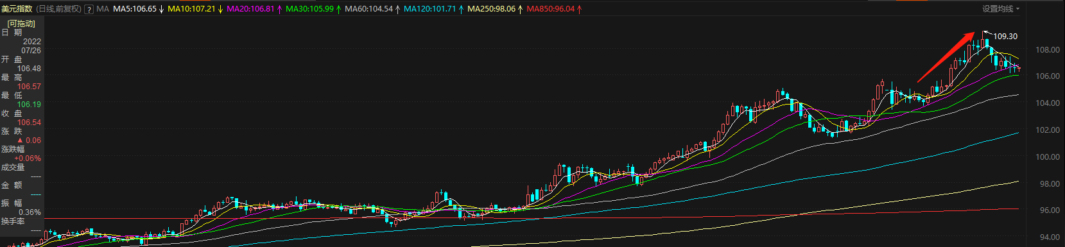
Task: Select the MA10:107.21 indicator
Action: [191, 9]
